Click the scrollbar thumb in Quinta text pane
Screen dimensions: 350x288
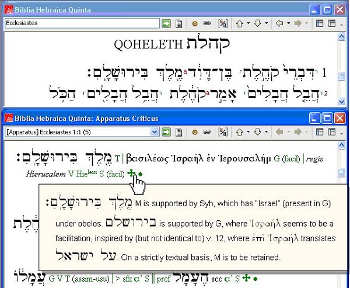pyautogui.click(x=341, y=76)
